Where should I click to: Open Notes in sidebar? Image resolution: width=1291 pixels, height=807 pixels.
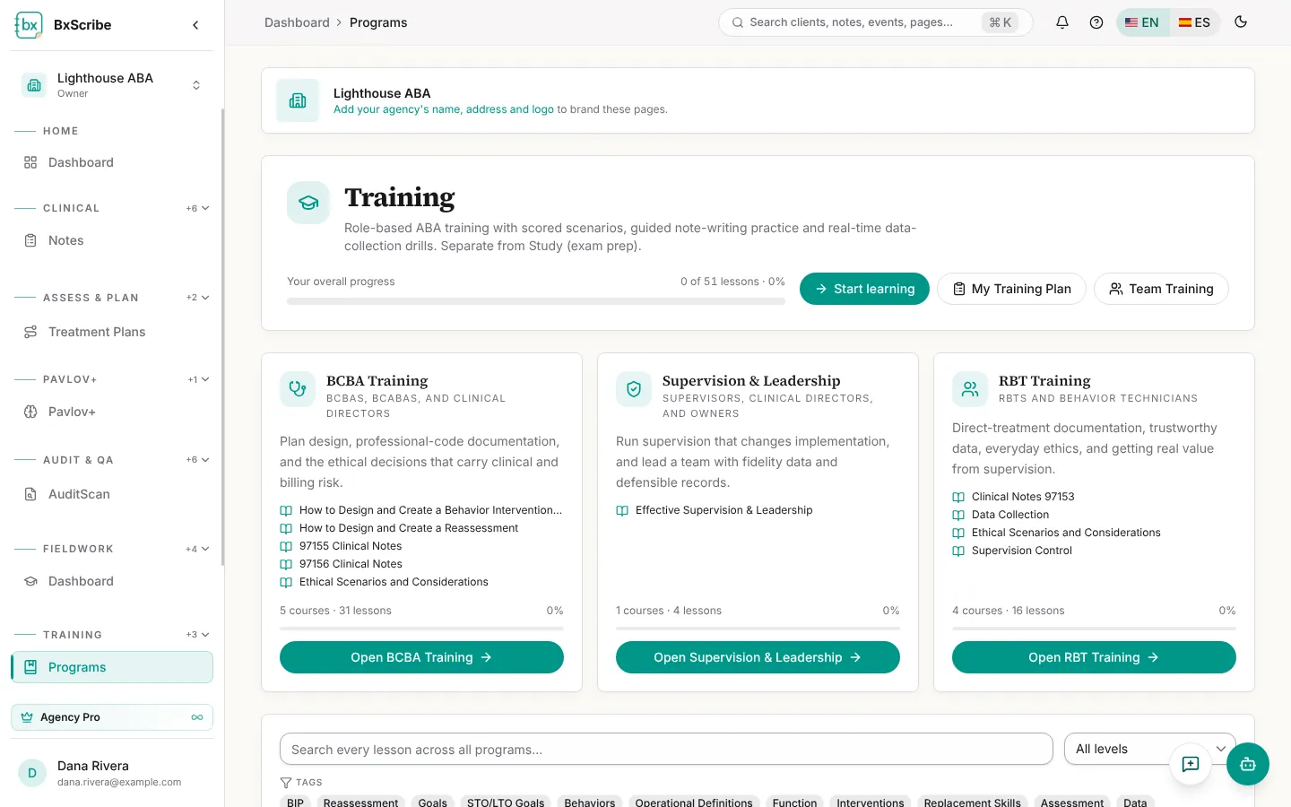point(112,240)
